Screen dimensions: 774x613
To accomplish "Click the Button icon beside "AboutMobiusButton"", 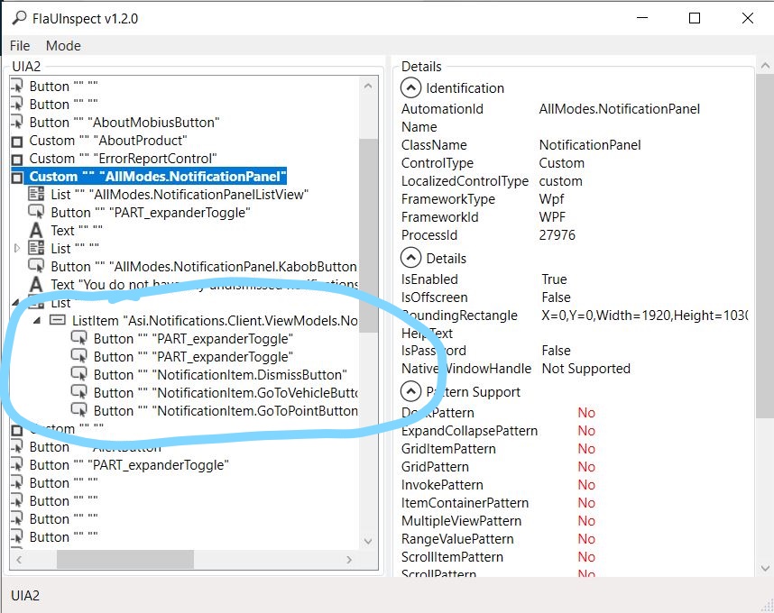I will 16,122.
